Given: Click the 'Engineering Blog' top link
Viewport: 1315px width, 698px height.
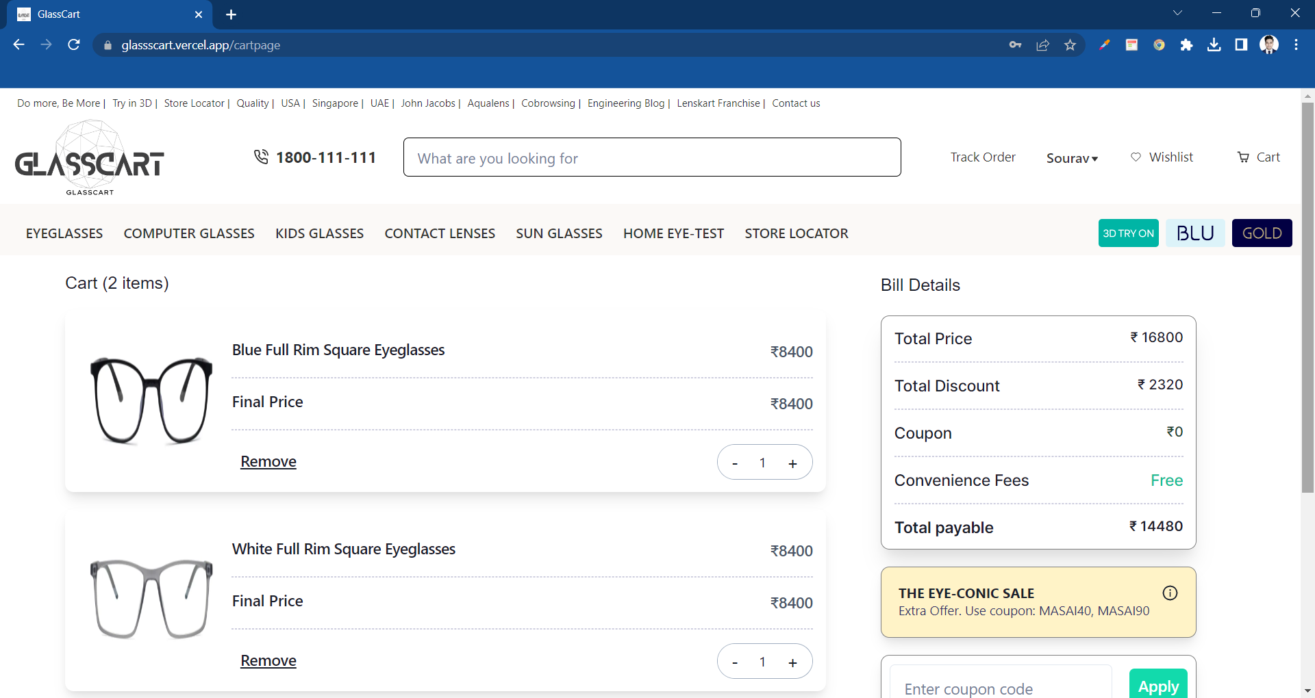Looking at the screenshot, I should [626, 103].
